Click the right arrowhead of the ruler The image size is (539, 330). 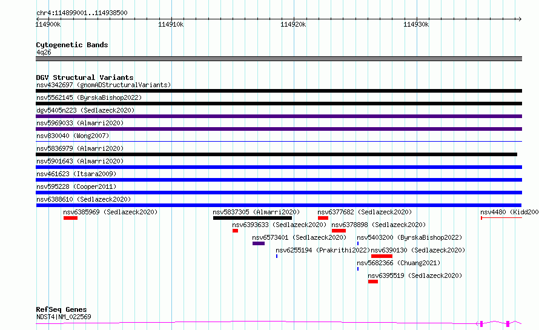click(x=520, y=19)
